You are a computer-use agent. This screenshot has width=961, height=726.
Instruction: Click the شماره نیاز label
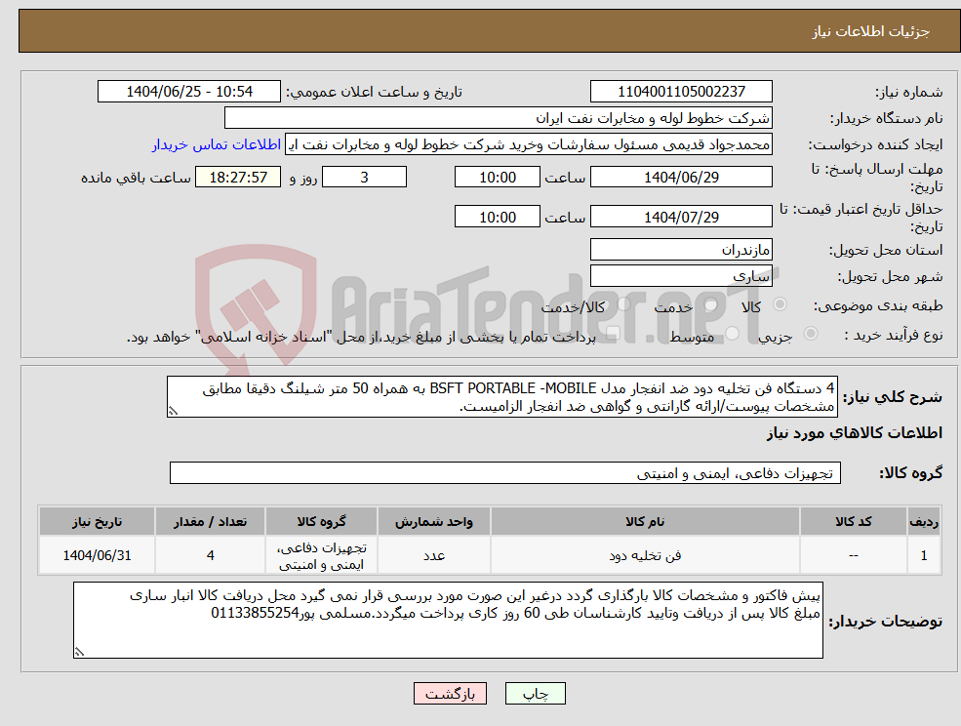point(909,93)
